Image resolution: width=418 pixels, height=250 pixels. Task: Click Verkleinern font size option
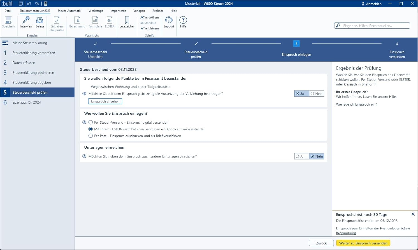(150, 28)
